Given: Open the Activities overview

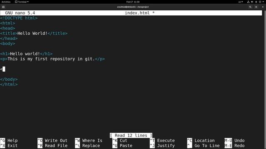Looking at the screenshot, I should point(6,2).
